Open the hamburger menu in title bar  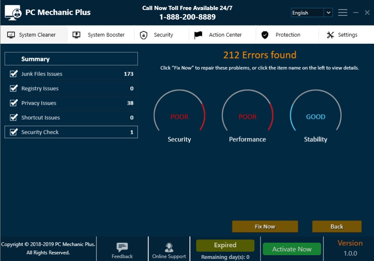[x=343, y=13]
